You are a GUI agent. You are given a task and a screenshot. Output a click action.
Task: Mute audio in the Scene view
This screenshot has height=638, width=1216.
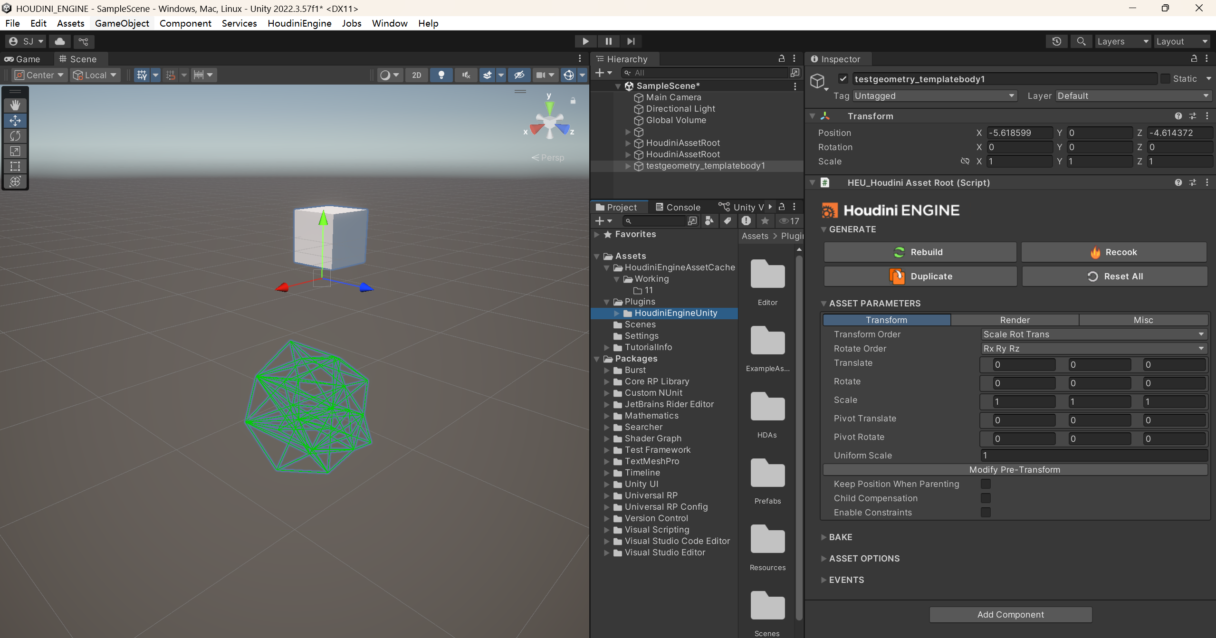coord(466,75)
